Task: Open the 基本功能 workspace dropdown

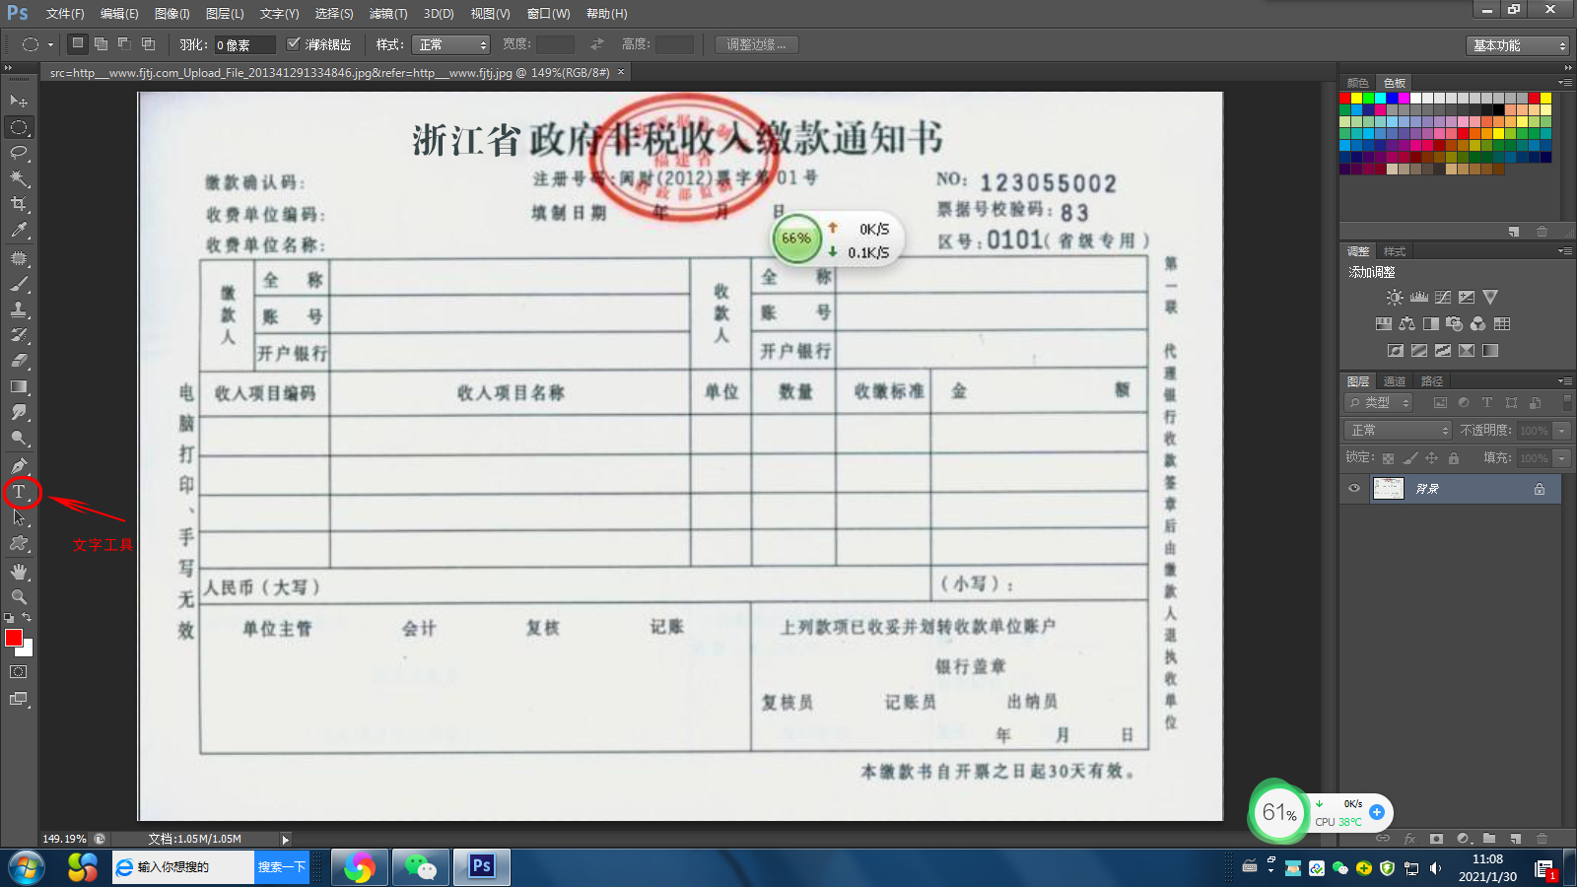Action: click(x=1517, y=45)
